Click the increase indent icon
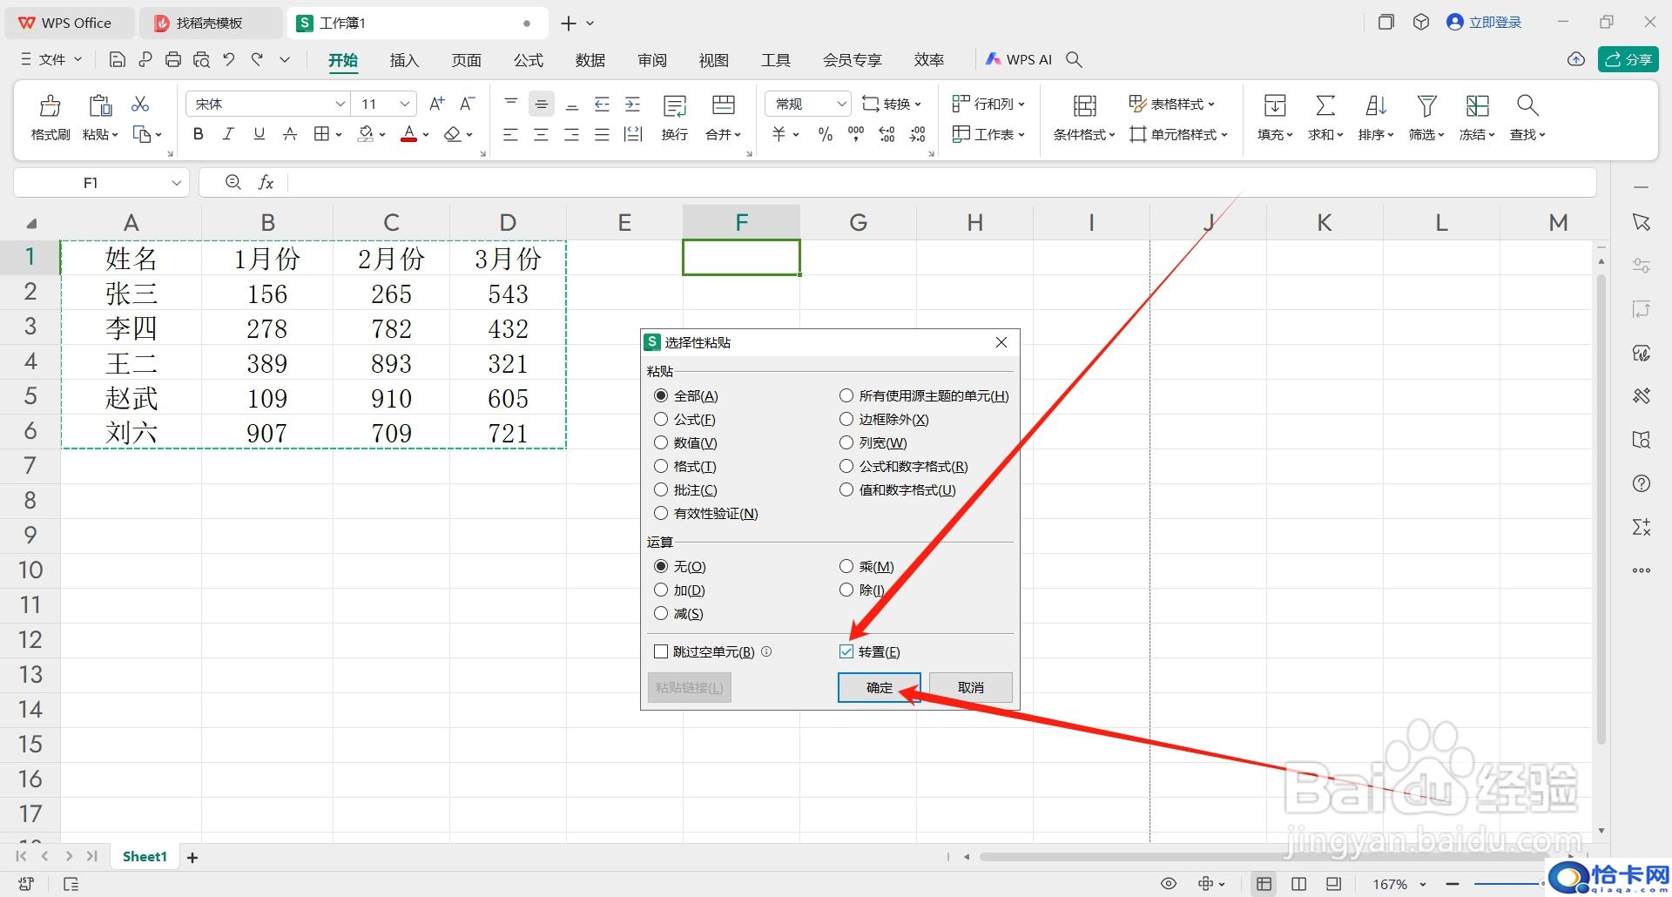 tap(633, 104)
